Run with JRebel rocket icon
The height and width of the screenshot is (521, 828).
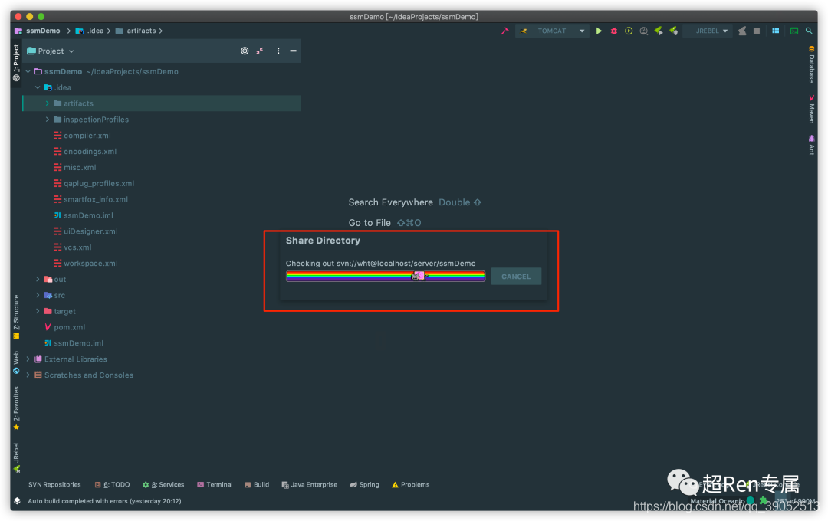point(659,31)
